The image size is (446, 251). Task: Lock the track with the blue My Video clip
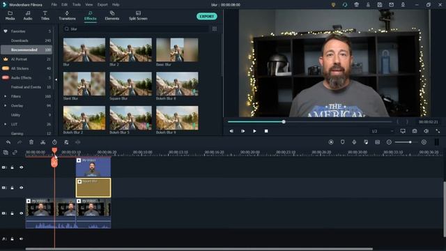[13, 167]
